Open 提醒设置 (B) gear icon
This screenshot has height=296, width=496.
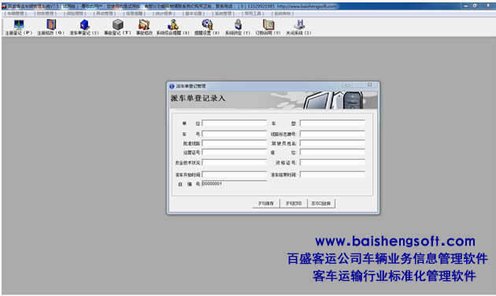click(x=207, y=27)
